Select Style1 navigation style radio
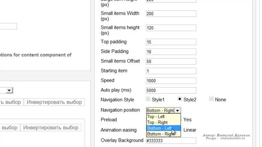The image size is (262, 147). 148,99
